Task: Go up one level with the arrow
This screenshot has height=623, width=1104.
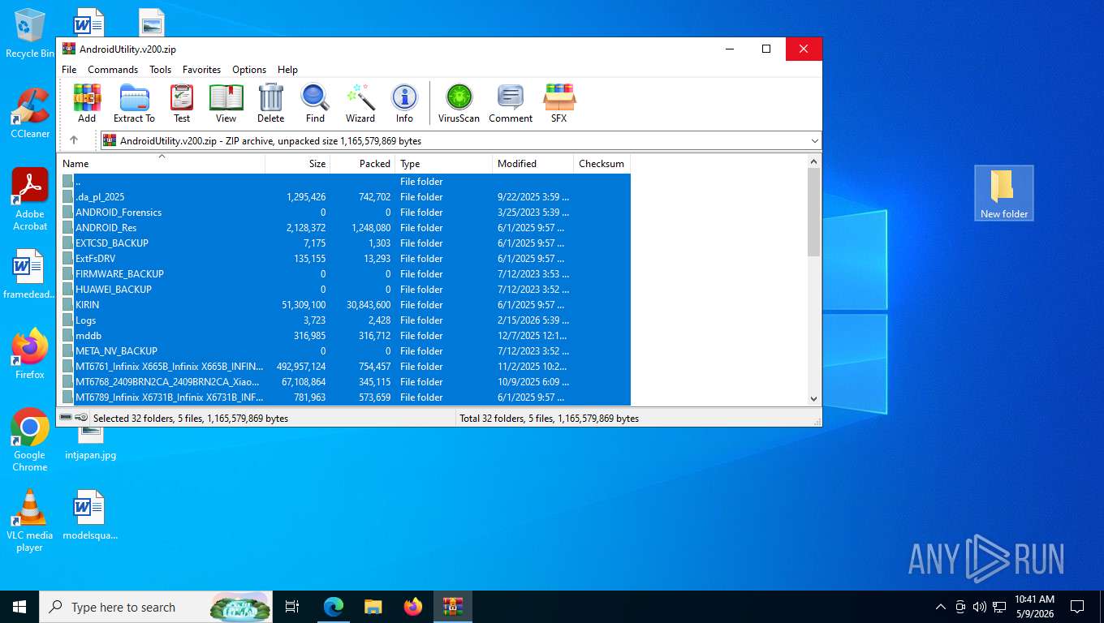Action: [x=74, y=140]
